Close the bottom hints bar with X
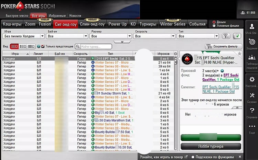Image resolution: width=258 pixels, height=160 pixels. point(240,157)
